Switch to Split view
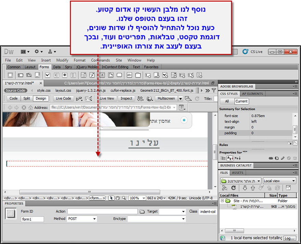301x244 pixels. pos(27,98)
